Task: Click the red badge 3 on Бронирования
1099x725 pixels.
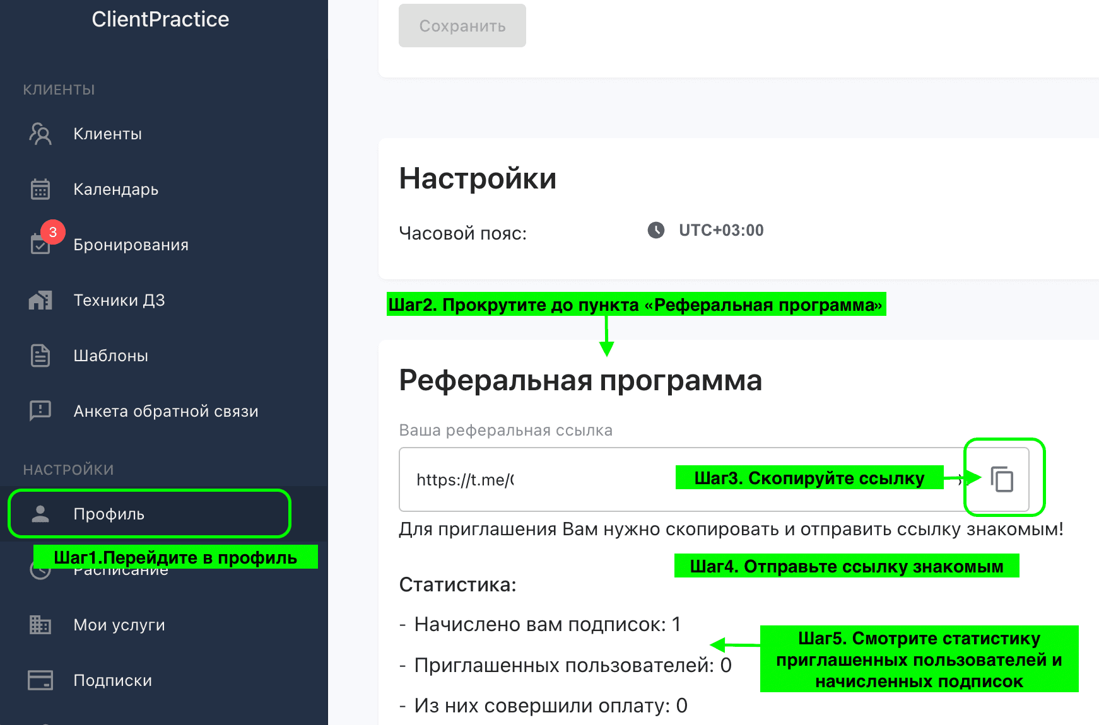Action: 53,232
